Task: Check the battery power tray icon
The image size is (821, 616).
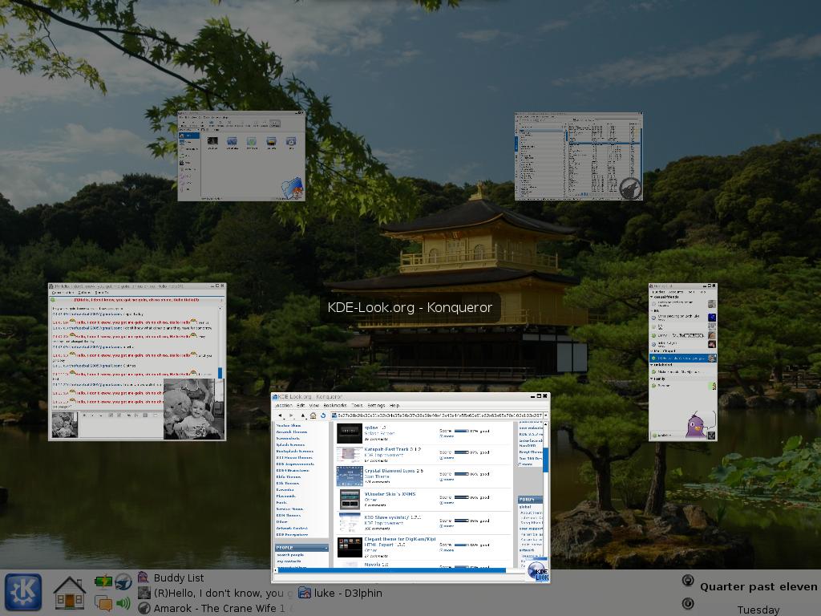Action: [x=103, y=582]
